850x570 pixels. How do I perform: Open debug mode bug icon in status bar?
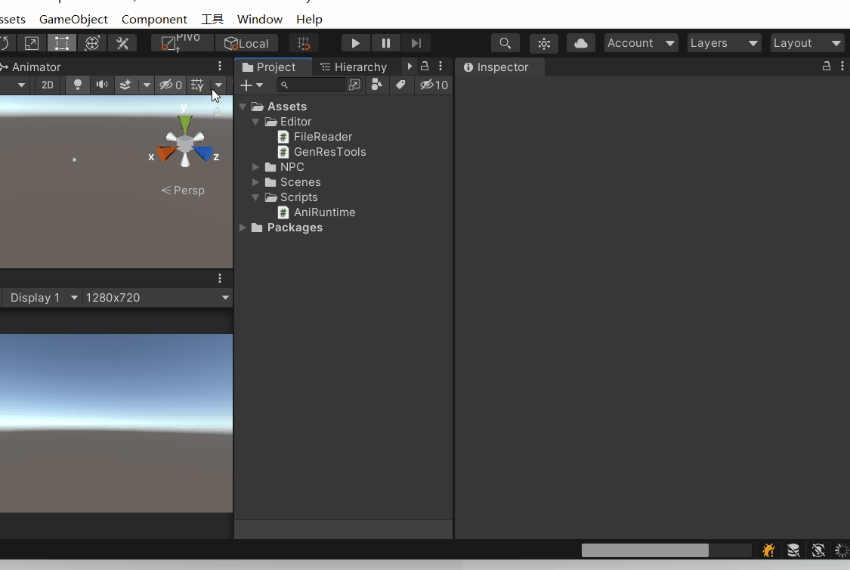[x=768, y=550]
